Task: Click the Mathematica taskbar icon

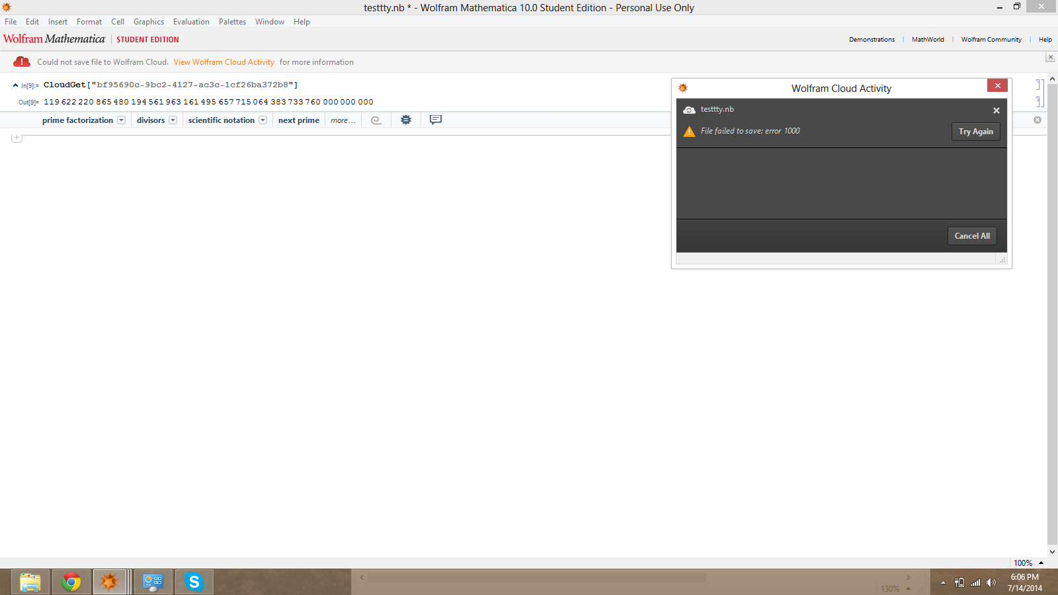Action: 110,582
